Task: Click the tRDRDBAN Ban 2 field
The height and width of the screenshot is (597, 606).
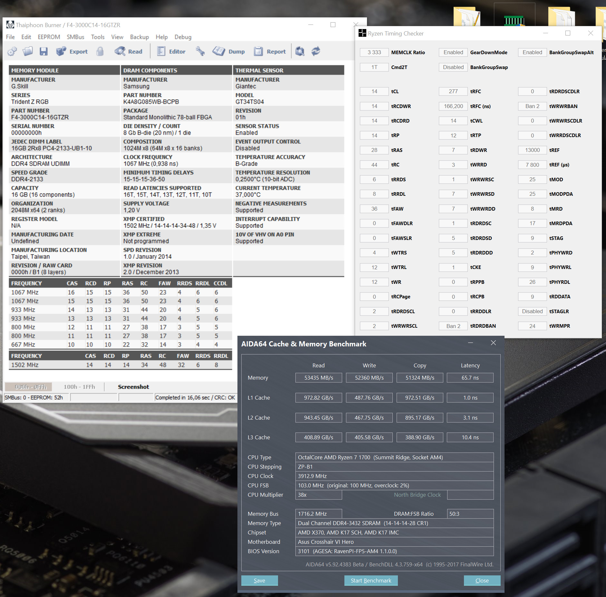Action: (453, 326)
